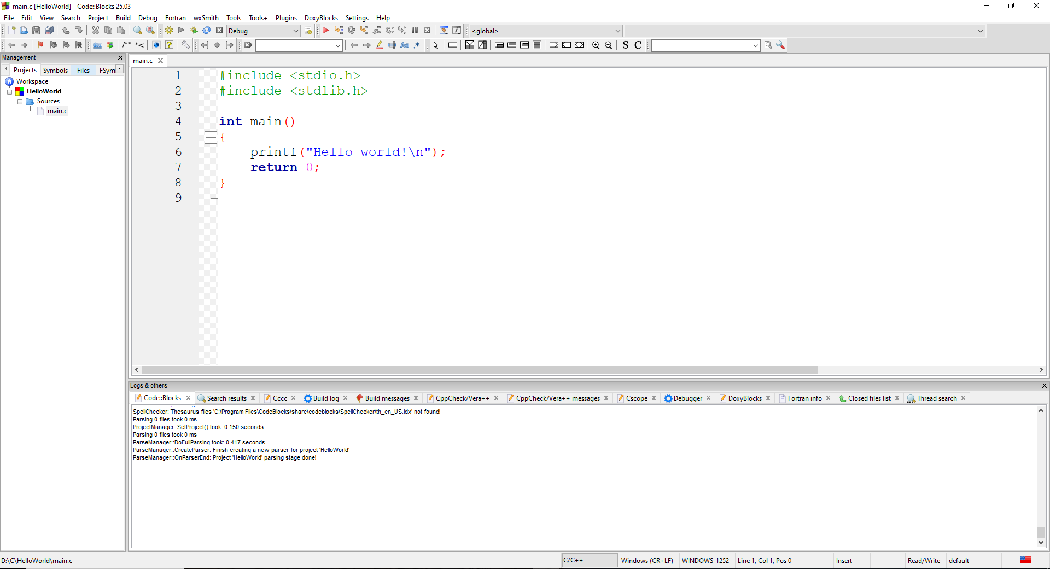Screen dimensions: 1050x569
Task: Start debugging with the red arrow icon
Action: point(325,31)
